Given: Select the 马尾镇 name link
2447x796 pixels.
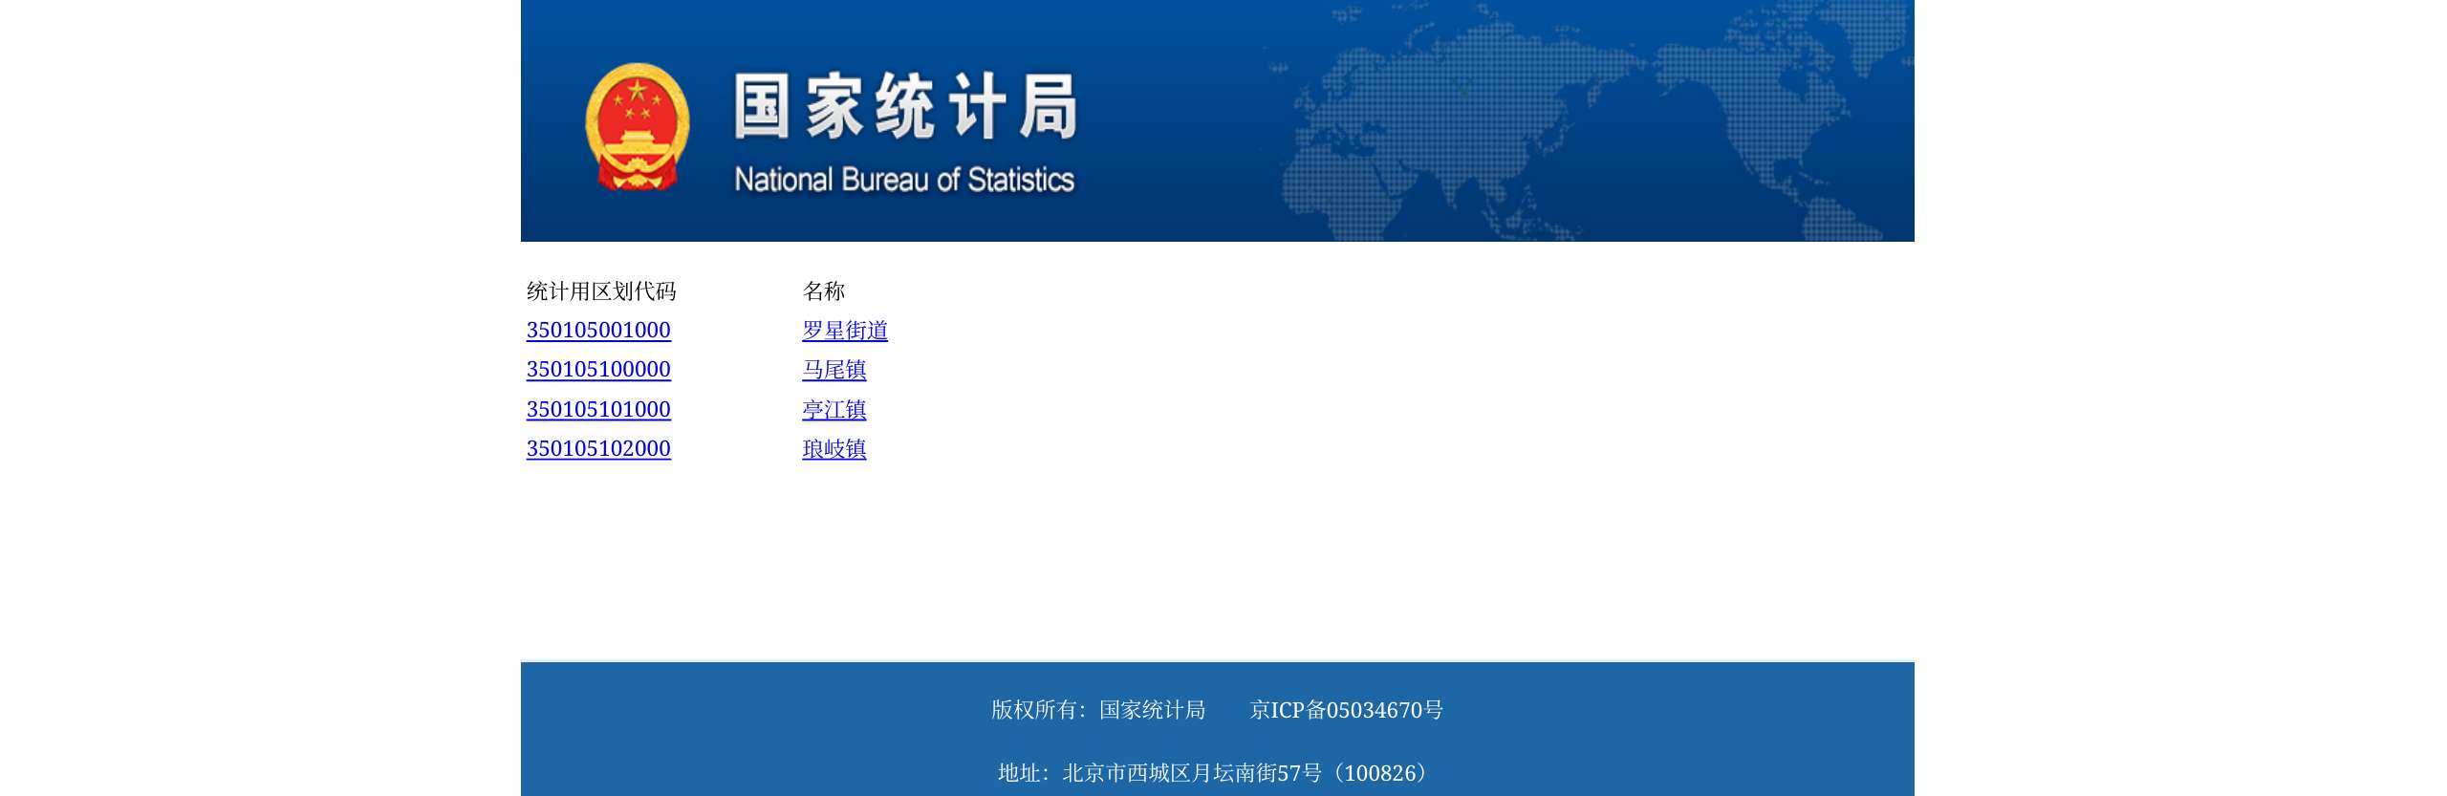Looking at the screenshot, I should click(x=834, y=370).
